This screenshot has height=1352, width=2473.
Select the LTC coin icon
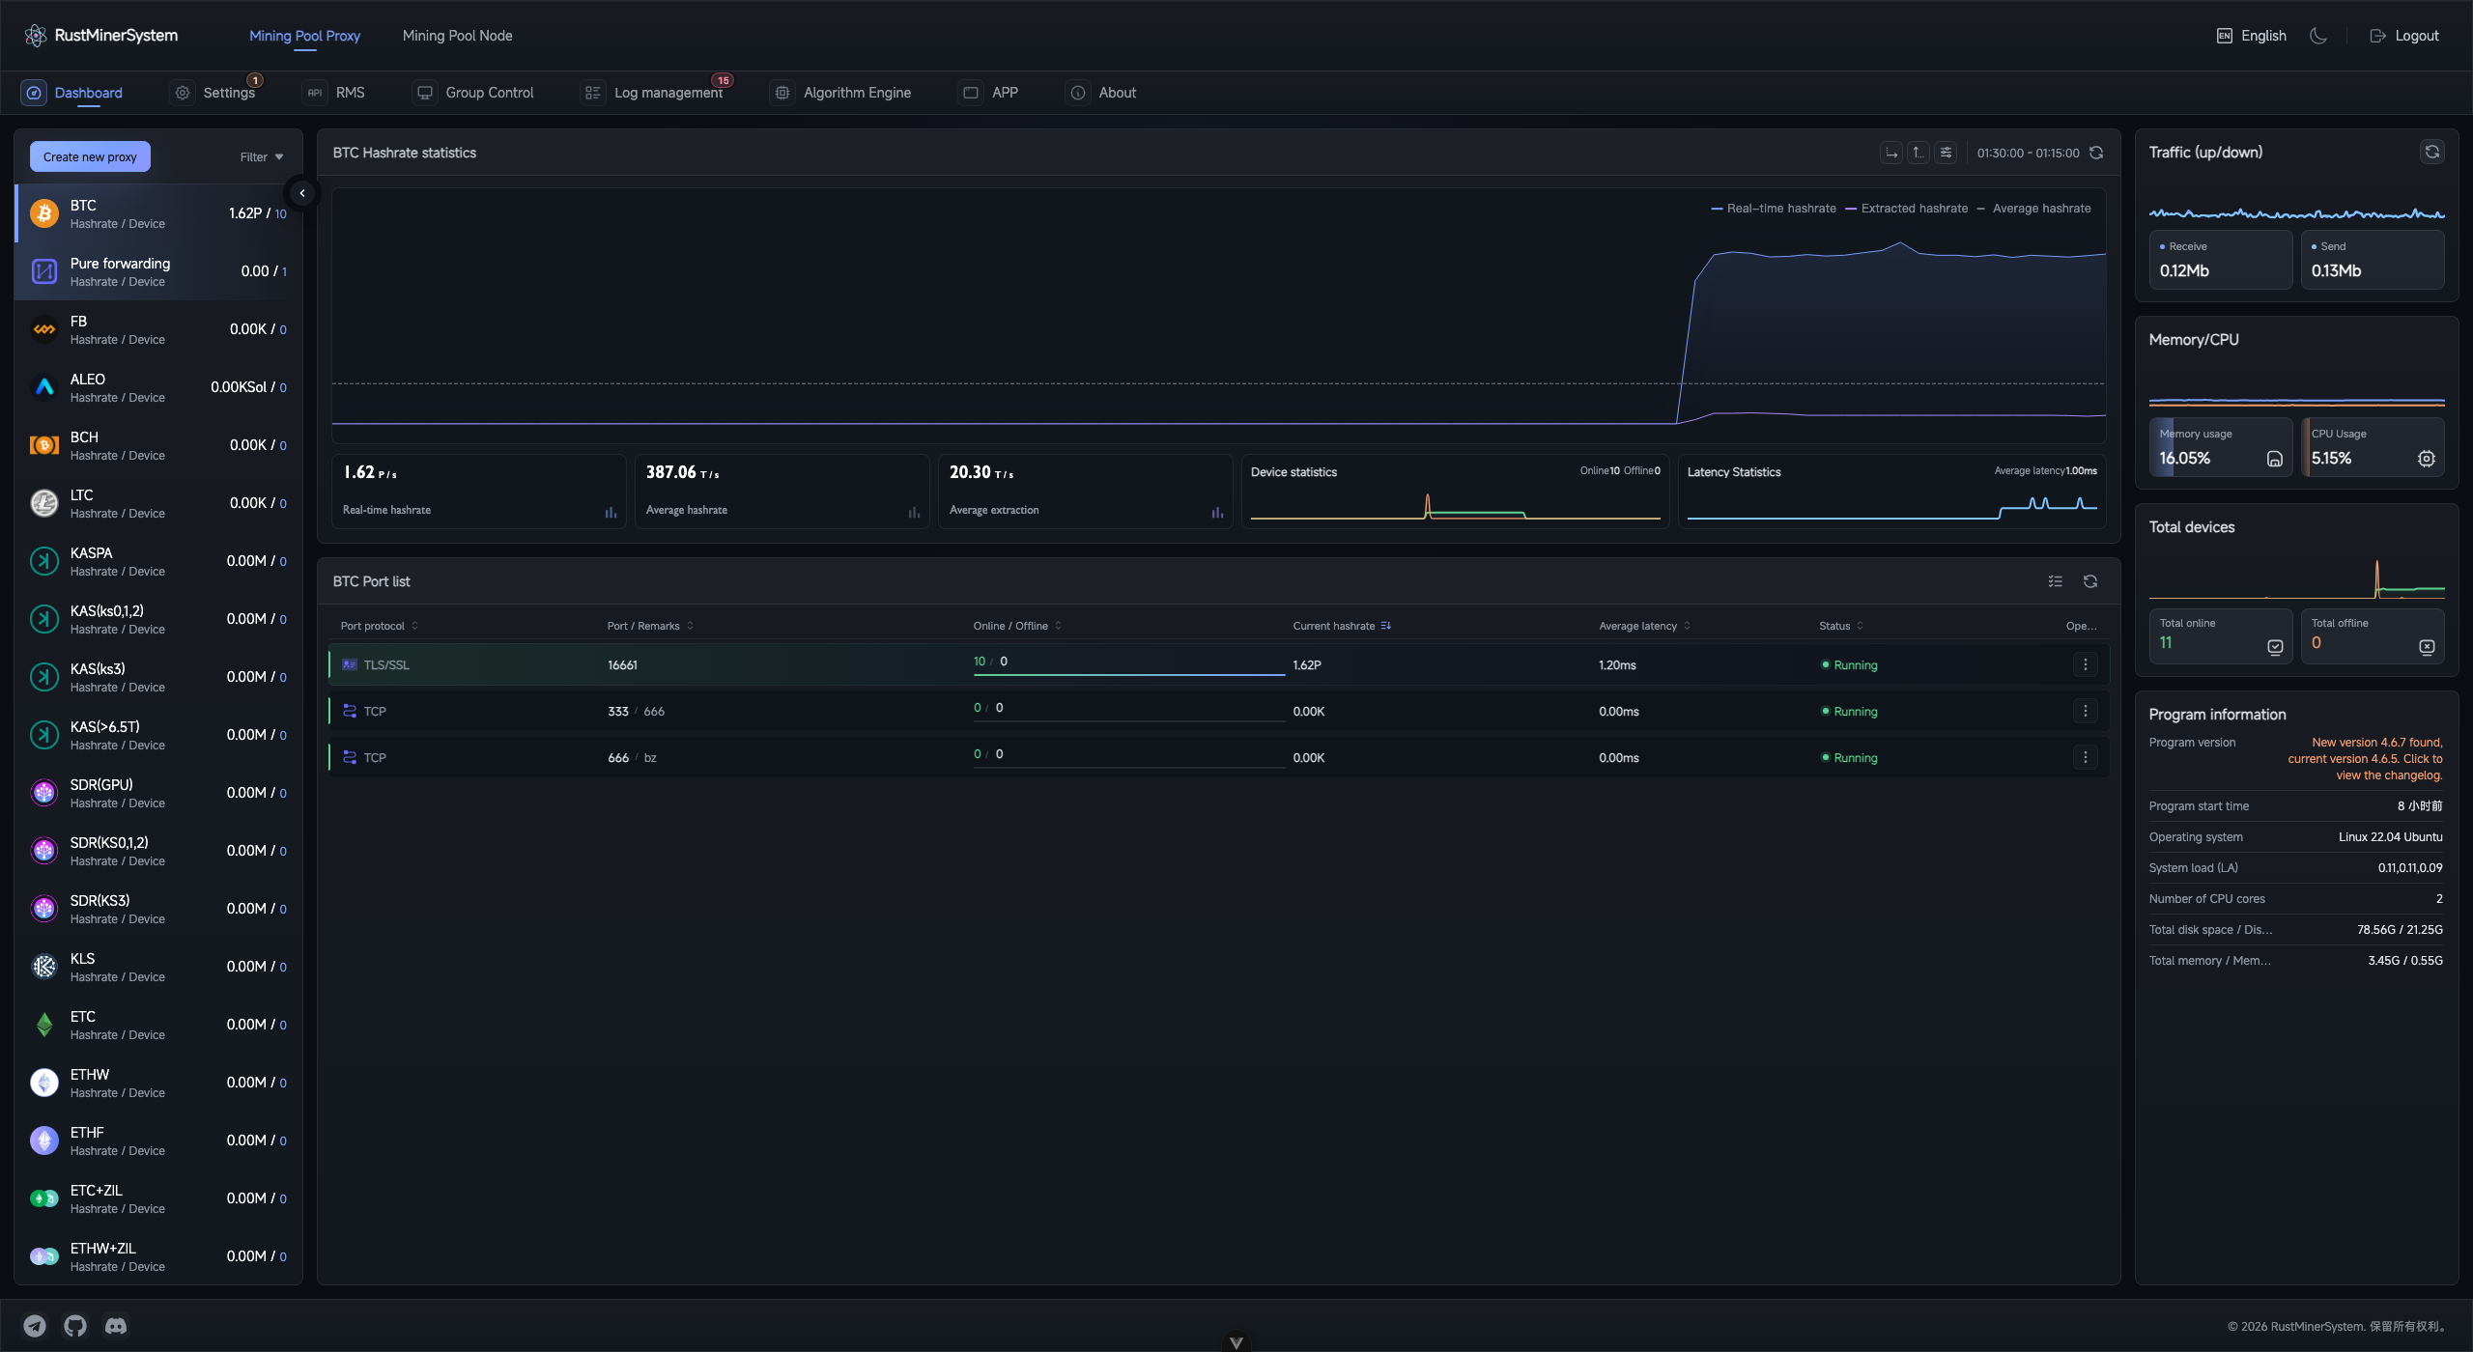pos(44,503)
